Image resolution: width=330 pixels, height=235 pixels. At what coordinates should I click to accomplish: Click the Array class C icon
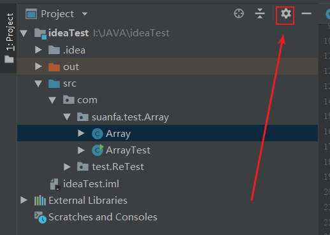coord(97,134)
